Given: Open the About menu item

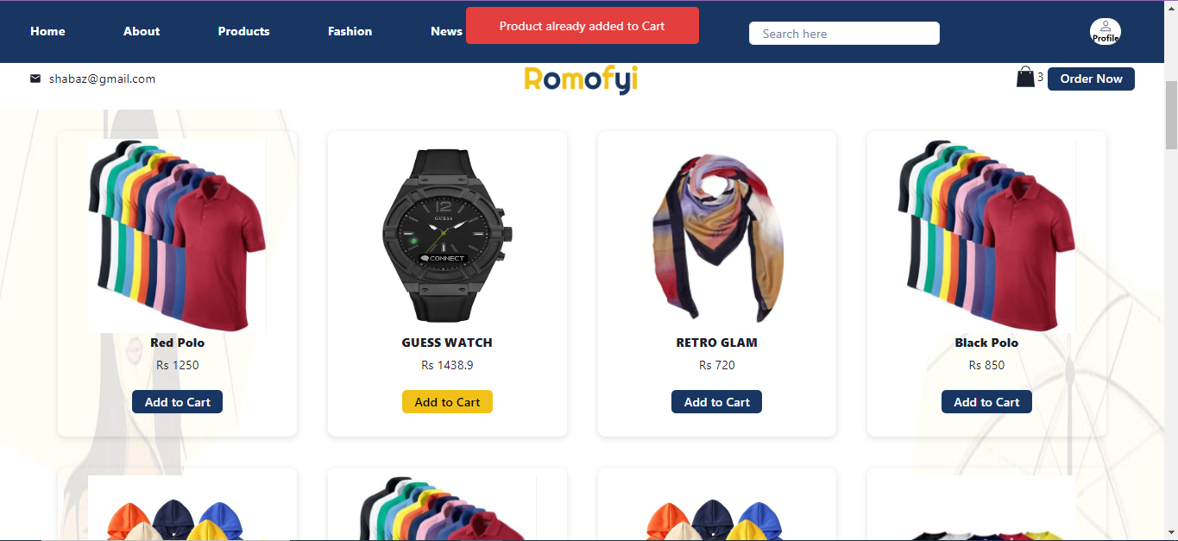Looking at the screenshot, I should coord(142,31).
